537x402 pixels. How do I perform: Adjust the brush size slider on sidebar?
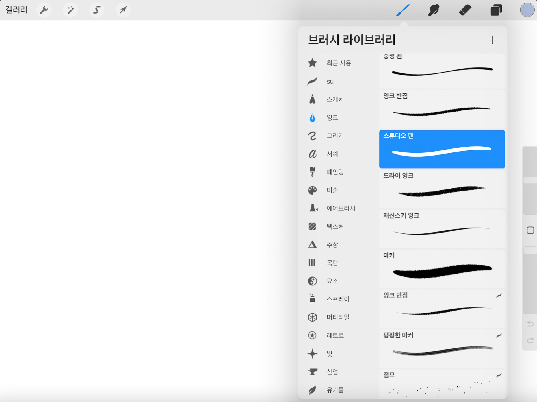pyautogui.click(x=530, y=181)
